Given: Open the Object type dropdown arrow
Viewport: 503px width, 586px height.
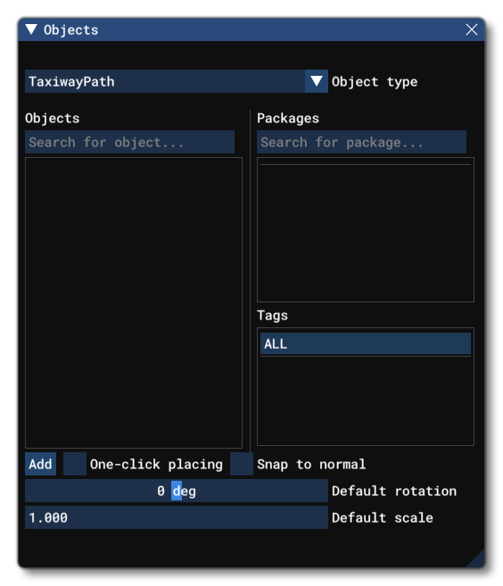Looking at the screenshot, I should click(316, 81).
